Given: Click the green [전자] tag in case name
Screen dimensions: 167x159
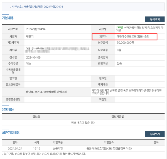Looking at the screenshot, I should click(x=120, y=27).
